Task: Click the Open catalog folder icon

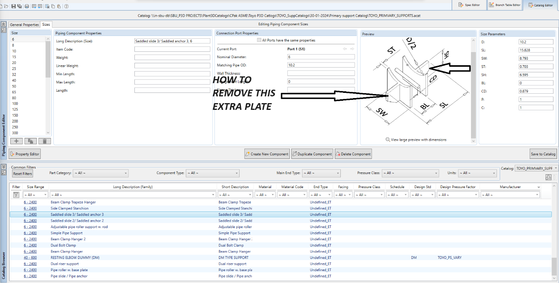Action: coord(6,6)
